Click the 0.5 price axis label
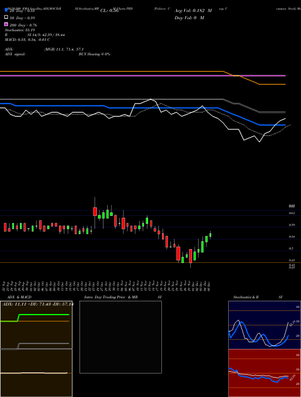Image resolution: width=301 pixels, height=397 pixels. 292,248
